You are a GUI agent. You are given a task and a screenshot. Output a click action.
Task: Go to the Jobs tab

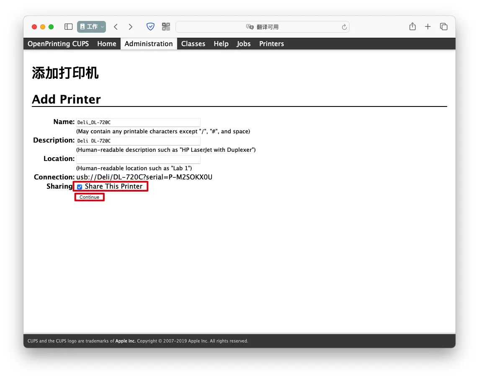243,44
